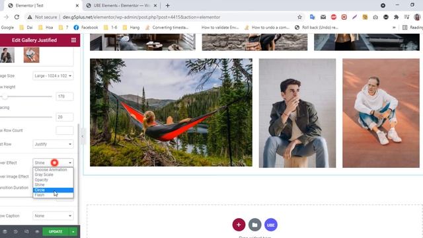Close the Elementor | Test tab
The height and width of the screenshot is (238, 423).
point(77,5)
